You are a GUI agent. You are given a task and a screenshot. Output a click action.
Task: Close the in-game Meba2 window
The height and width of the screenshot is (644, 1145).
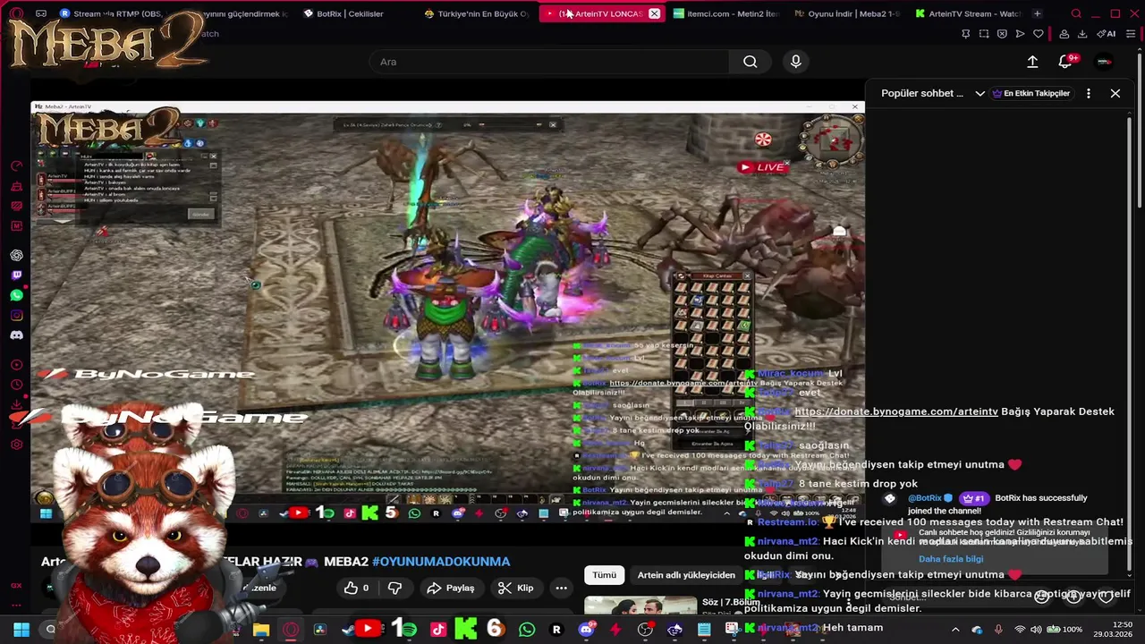855,106
